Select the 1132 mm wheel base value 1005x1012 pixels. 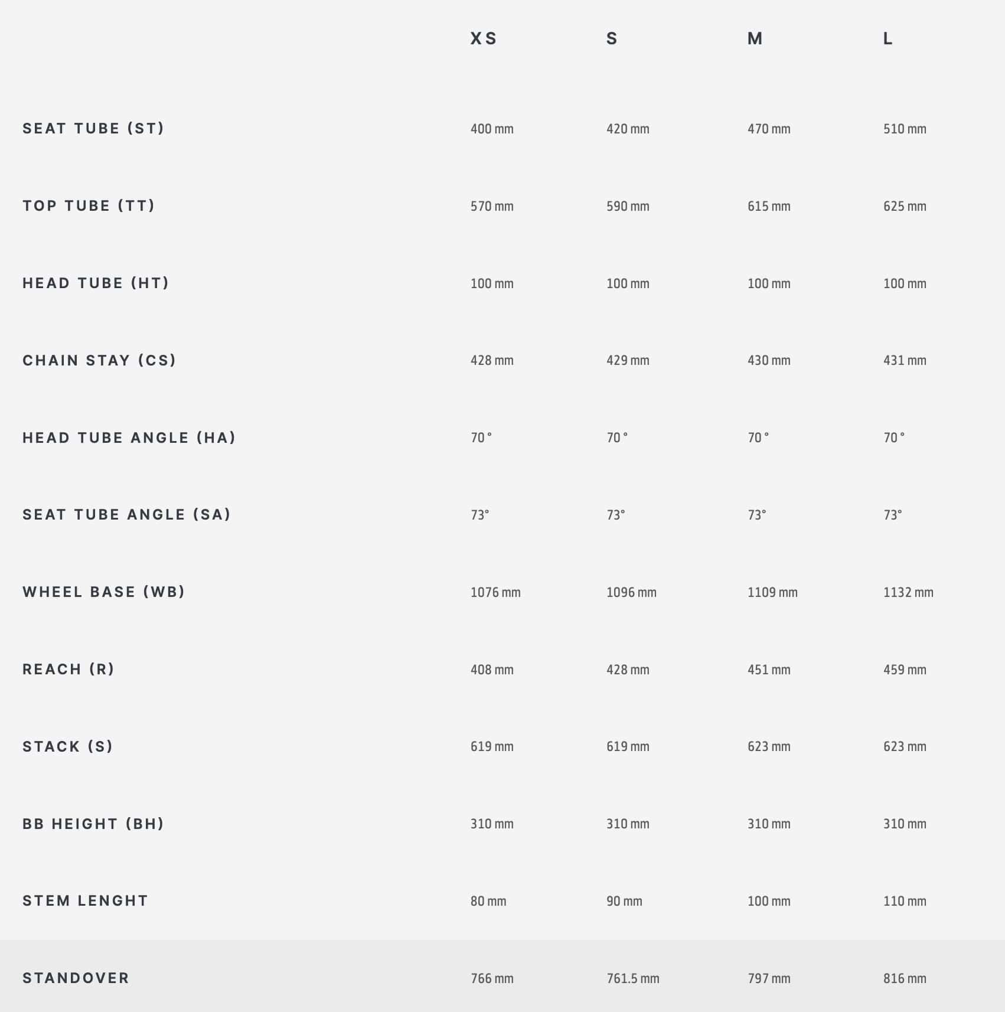pos(908,592)
